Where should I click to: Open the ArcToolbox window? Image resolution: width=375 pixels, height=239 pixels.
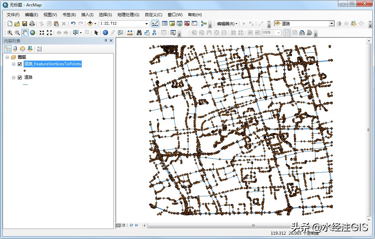point(187,23)
